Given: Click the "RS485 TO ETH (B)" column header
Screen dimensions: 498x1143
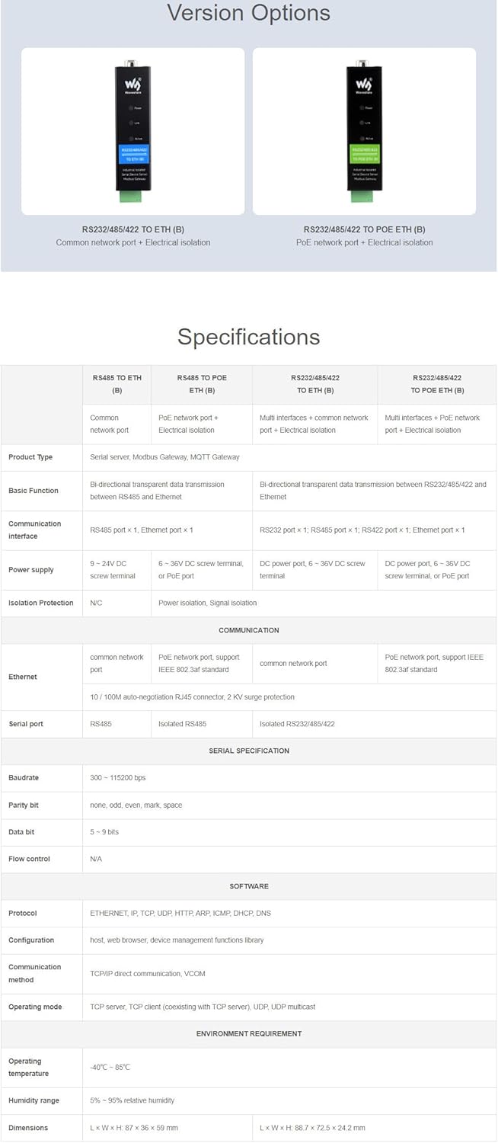Looking at the screenshot, I should [x=117, y=383].
